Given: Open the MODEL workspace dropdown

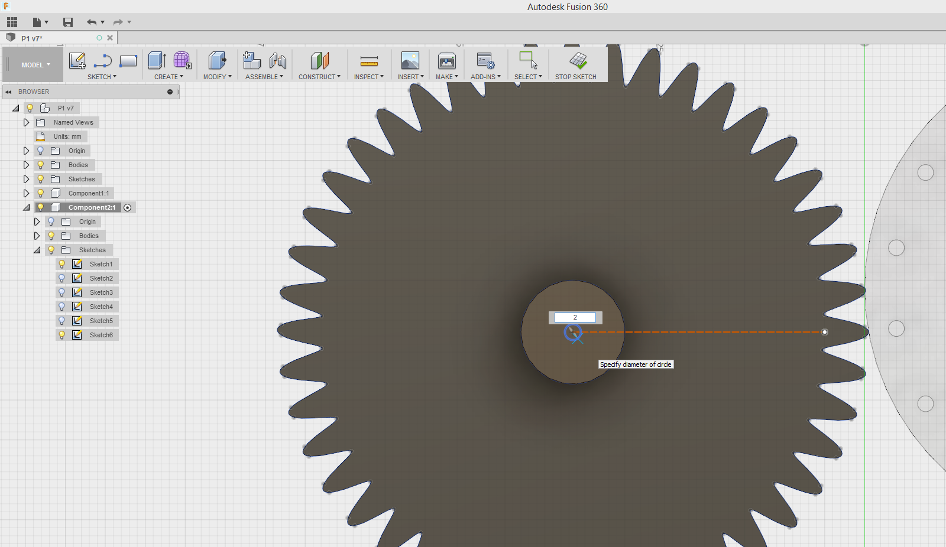Looking at the screenshot, I should click(x=35, y=65).
